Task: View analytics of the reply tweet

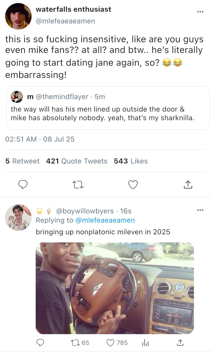Action: (x=145, y=343)
